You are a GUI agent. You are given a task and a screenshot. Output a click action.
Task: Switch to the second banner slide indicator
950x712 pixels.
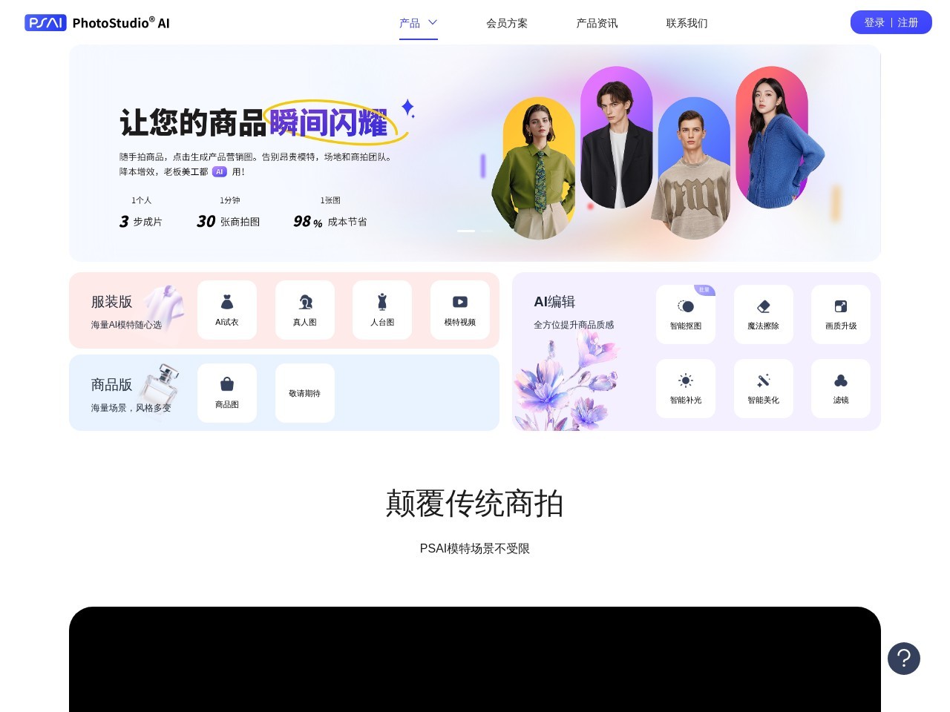click(486, 231)
